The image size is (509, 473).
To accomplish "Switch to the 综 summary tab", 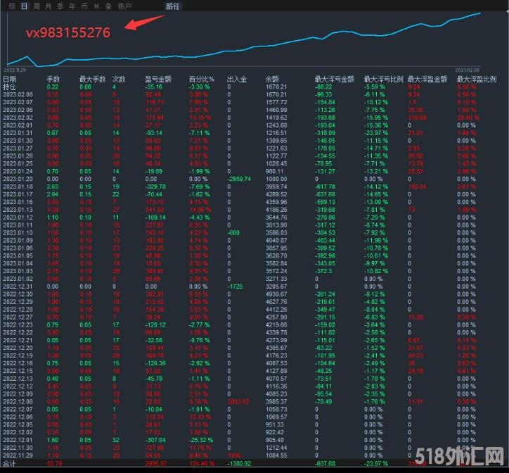I will 11,6.
